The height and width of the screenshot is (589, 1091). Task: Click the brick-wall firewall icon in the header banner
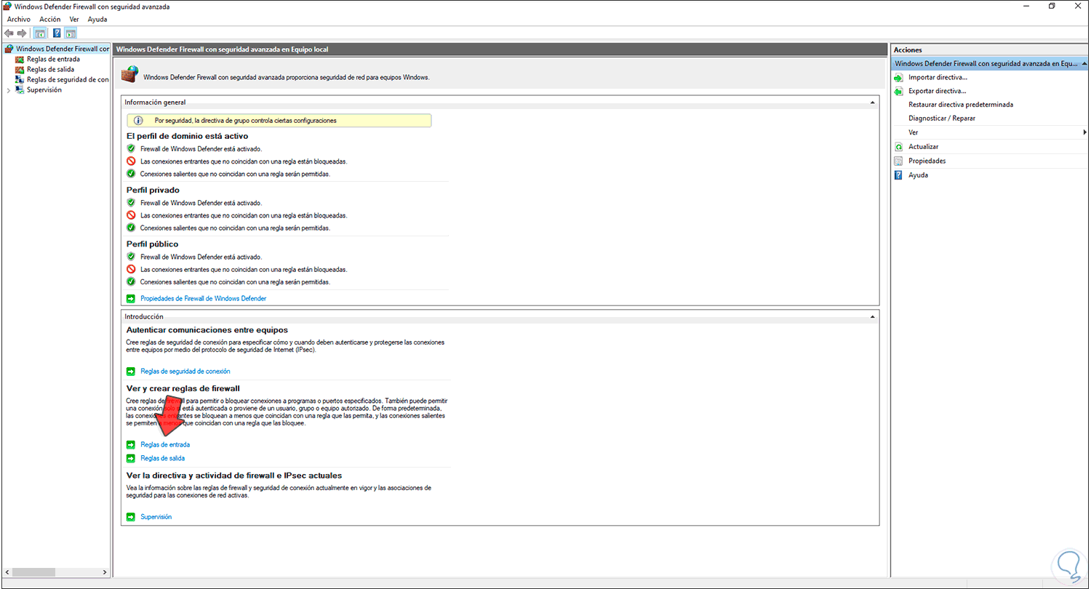pos(129,74)
